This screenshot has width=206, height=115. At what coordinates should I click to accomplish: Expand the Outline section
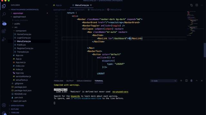15,109
